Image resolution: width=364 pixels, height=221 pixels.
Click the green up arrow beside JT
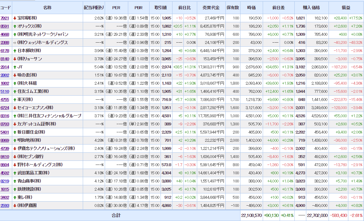click(x=15, y=67)
